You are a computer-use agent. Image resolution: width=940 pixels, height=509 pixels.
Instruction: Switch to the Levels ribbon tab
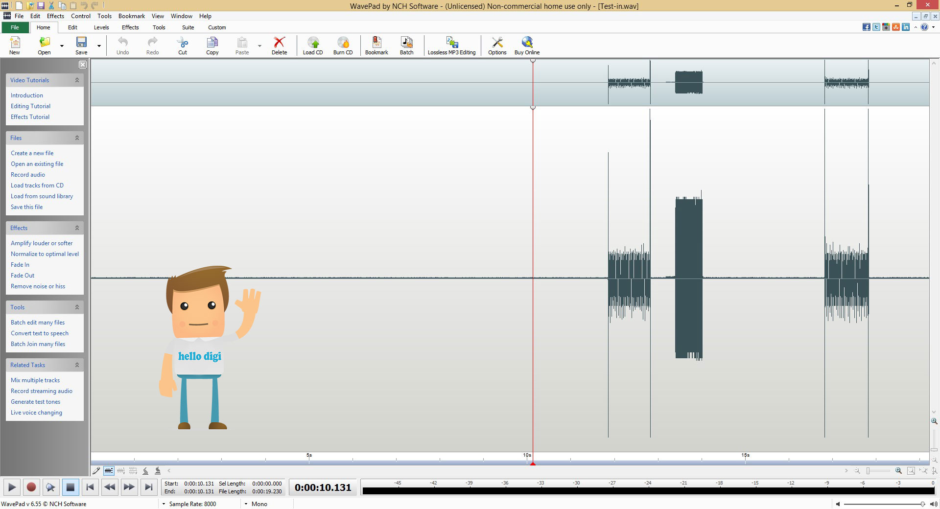(x=101, y=27)
